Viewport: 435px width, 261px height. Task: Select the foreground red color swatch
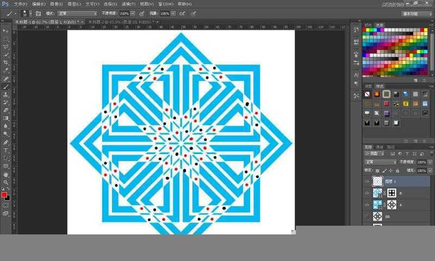4,195
